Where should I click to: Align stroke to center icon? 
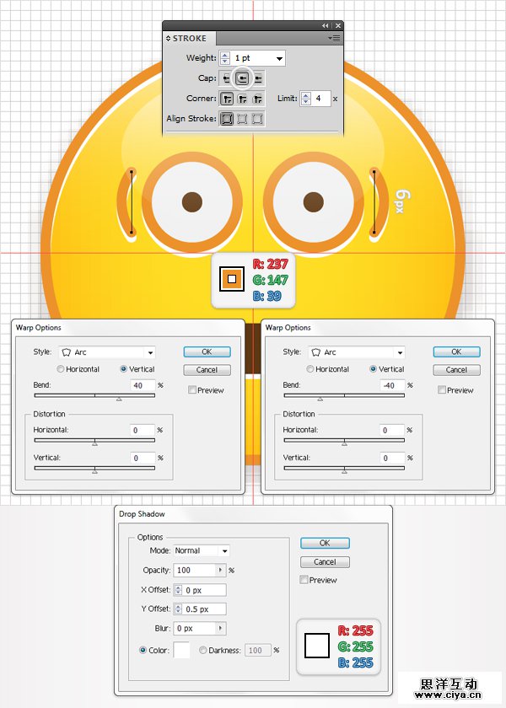coord(226,119)
